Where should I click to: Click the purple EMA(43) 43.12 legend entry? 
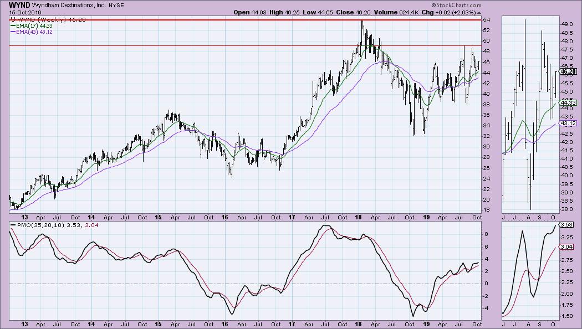click(x=32, y=32)
